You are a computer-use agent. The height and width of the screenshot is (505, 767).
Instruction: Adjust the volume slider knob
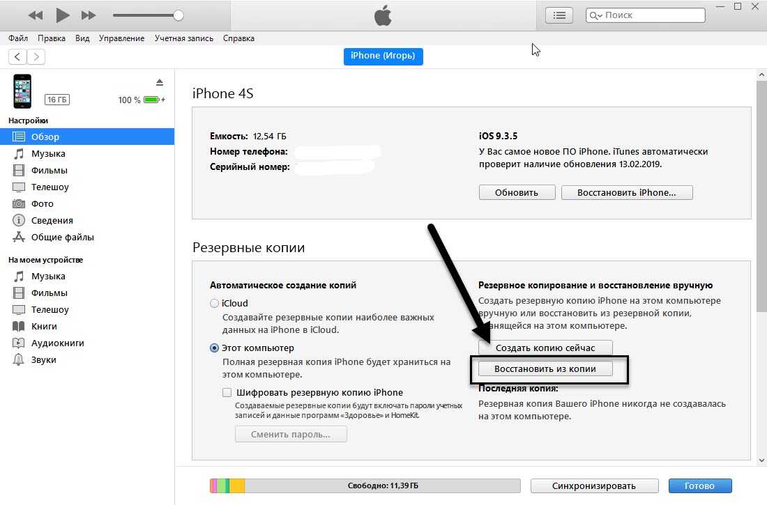(179, 15)
